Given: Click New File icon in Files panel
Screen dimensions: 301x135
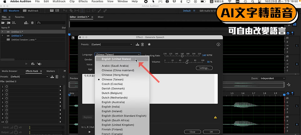Looking at the screenshot, I should point(14,23).
